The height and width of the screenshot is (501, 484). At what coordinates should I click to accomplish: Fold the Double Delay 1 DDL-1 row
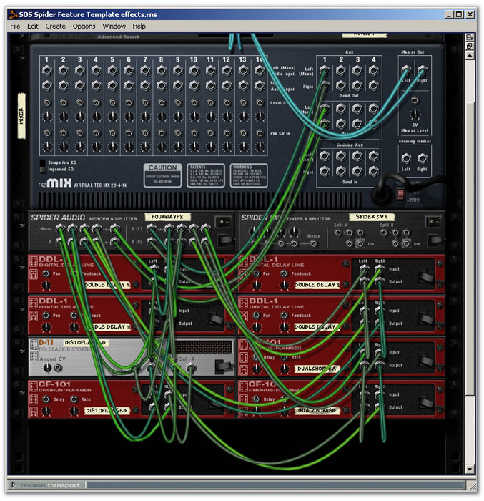point(22,268)
